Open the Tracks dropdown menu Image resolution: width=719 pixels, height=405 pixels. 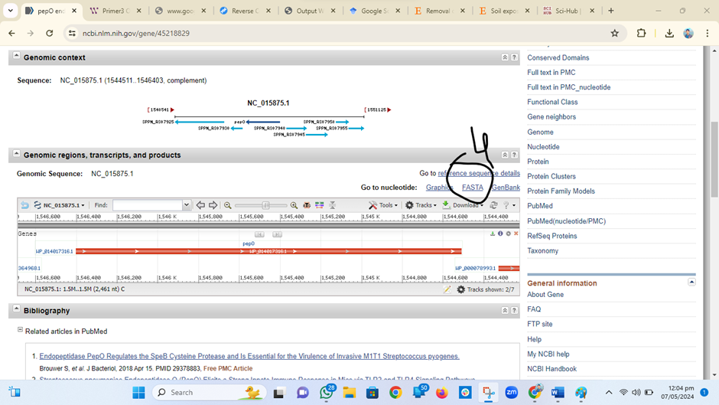[421, 205]
